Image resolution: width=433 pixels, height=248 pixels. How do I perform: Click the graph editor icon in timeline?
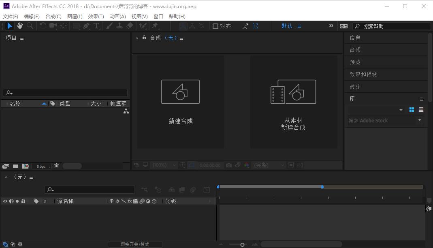pyautogui.click(x=207, y=190)
